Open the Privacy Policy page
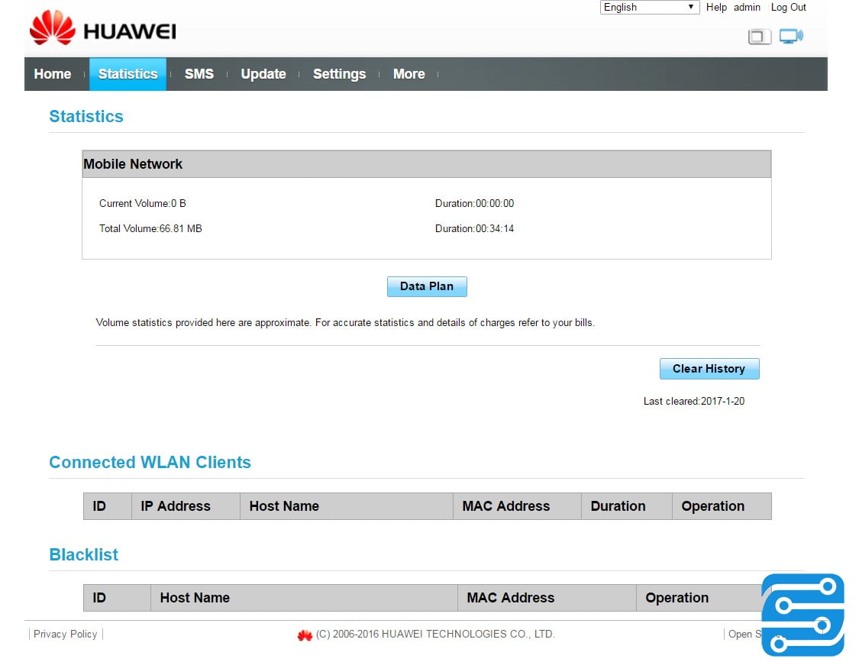Image resolution: width=859 pixels, height=662 pixels. point(65,634)
